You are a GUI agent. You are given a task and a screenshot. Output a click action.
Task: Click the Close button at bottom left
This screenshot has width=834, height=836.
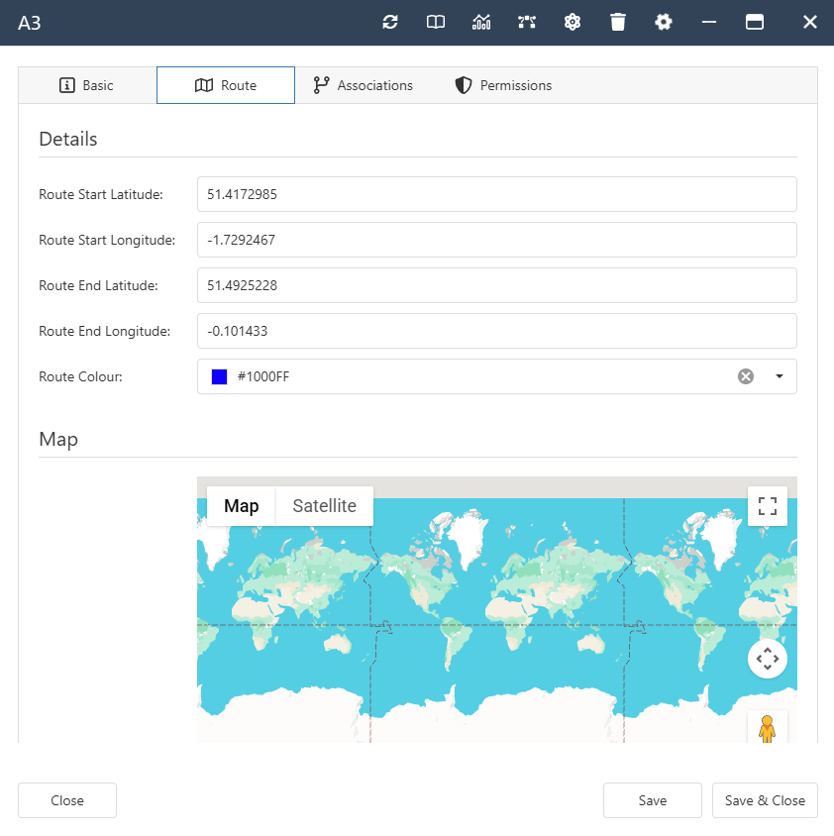pyautogui.click(x=66, y=800)
